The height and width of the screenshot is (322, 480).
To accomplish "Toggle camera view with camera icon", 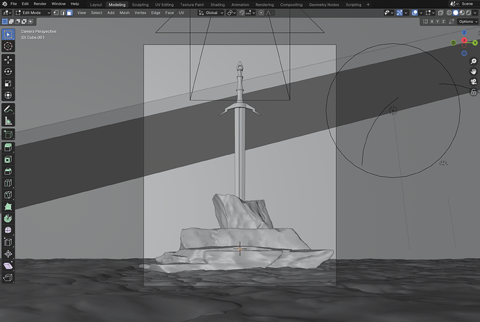I will pos(473,82).
